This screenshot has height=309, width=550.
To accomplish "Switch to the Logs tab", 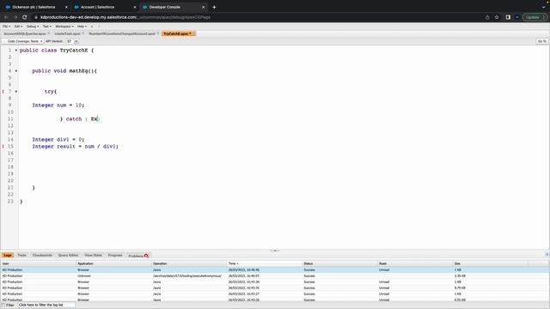I will 8,256.
